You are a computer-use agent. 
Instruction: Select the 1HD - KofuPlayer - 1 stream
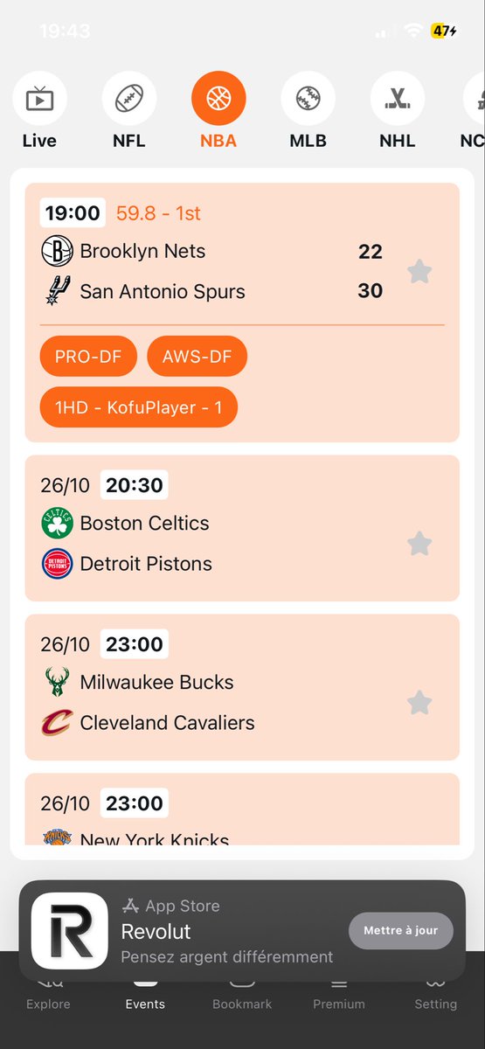pyautogui.click(x=139, y=406)
